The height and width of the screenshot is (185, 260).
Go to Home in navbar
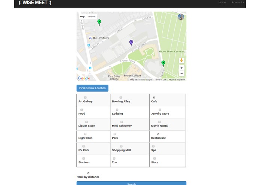pyautogui.click(x=222, y=2)
